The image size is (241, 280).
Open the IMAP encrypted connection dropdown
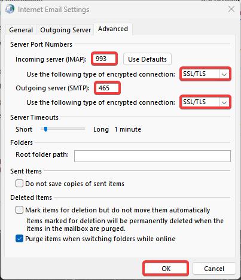[205, 74]
